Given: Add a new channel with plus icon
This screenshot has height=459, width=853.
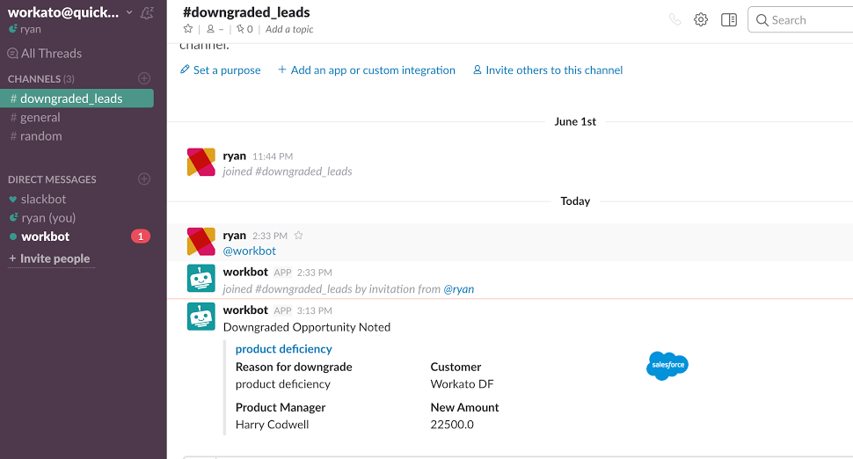Looking at the screenshot, I should click(x=144, y=79).
